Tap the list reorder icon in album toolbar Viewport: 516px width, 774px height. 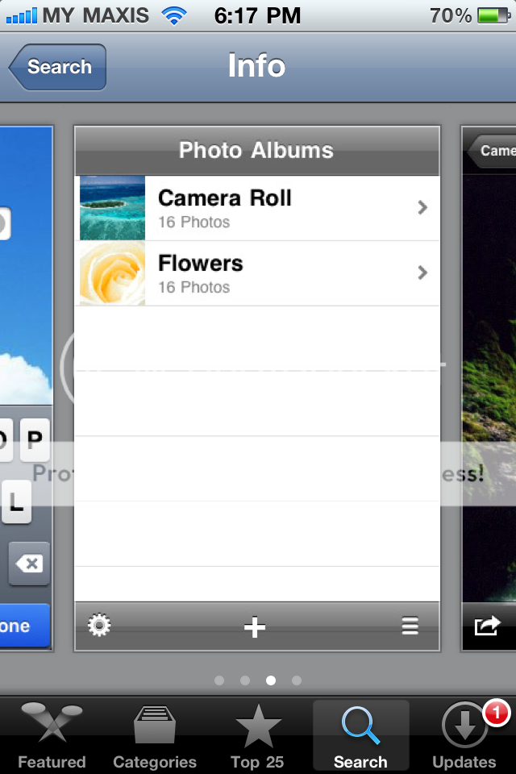[x=410, y=626]
